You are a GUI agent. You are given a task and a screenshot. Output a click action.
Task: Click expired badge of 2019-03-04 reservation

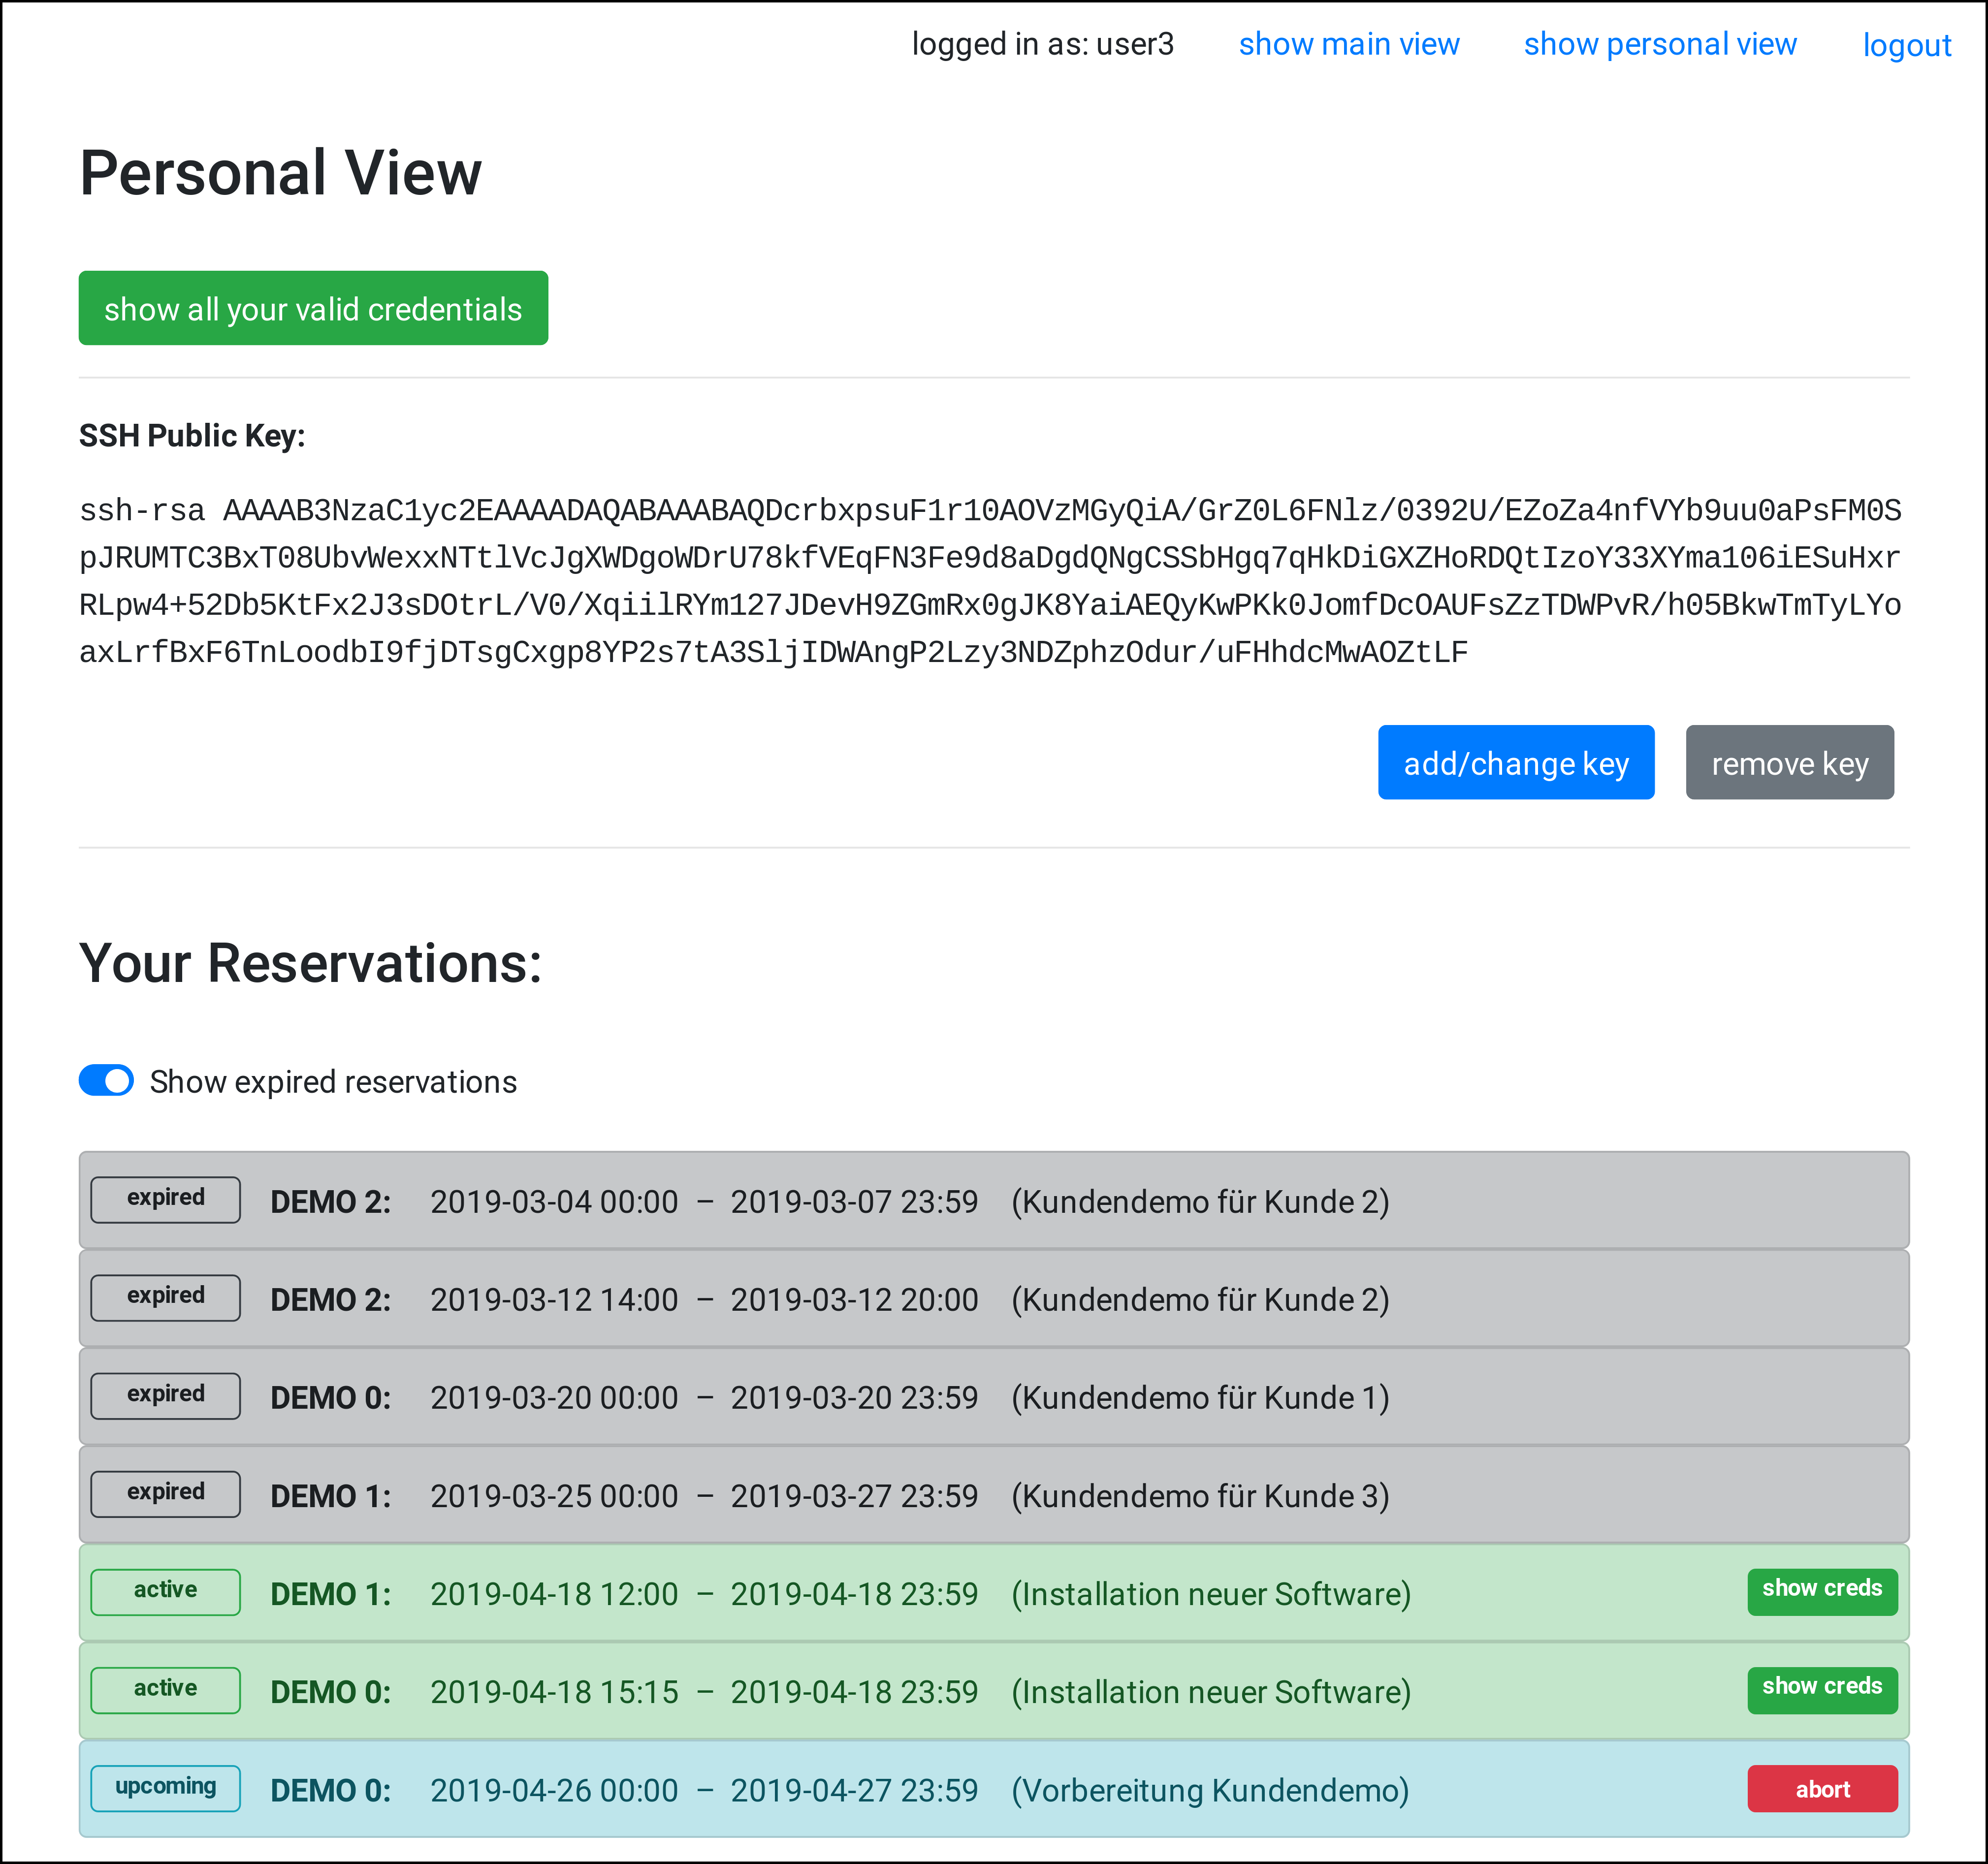(x=165, y=1199)
